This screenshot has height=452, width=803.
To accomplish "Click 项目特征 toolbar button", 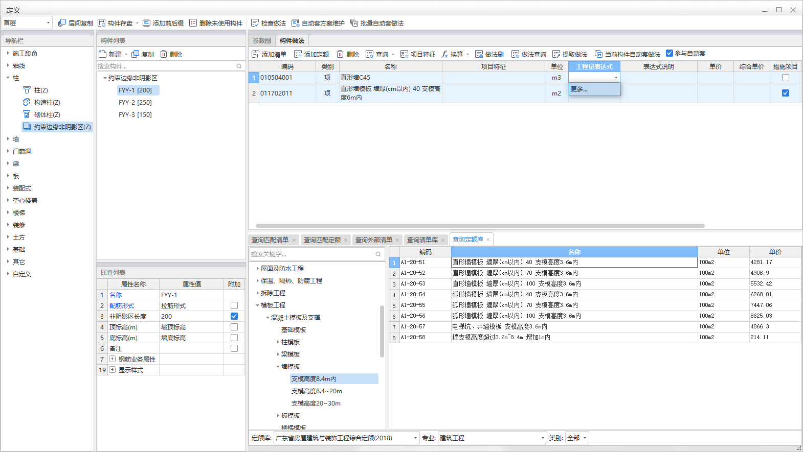I will [x=418, y=54].
